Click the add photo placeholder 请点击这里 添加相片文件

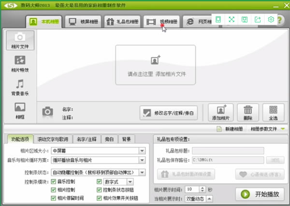pyautogui.click(x=156, y=65)
